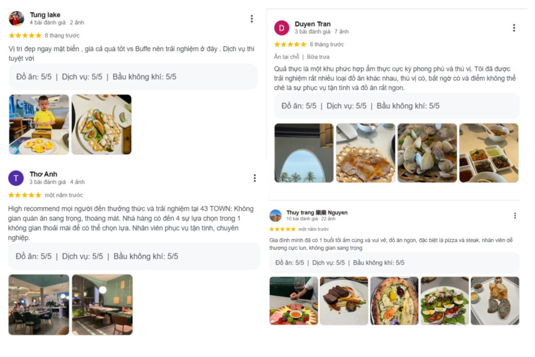The width and height of the screenshot is (535, 357).
Task: View Thơ Anh's restaurant interior dining room photo
Action: click(39, 304)
